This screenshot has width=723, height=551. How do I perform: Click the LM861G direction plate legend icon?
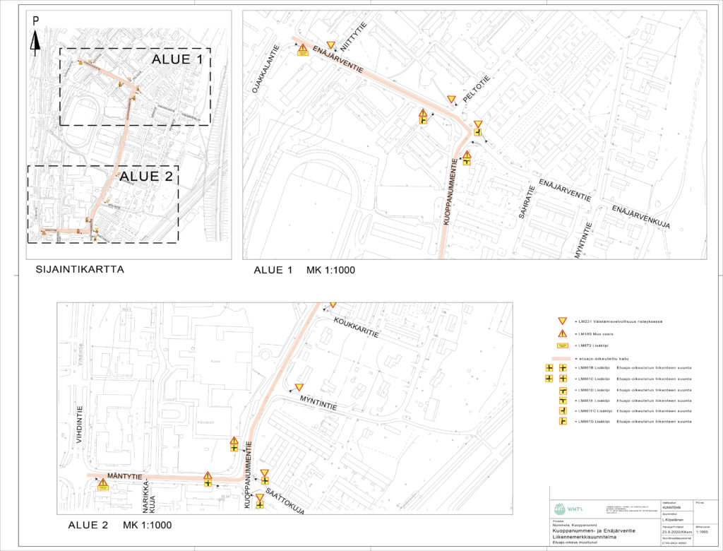(563, 422)
